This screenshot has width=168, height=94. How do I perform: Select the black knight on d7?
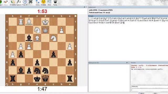(45, 70)
